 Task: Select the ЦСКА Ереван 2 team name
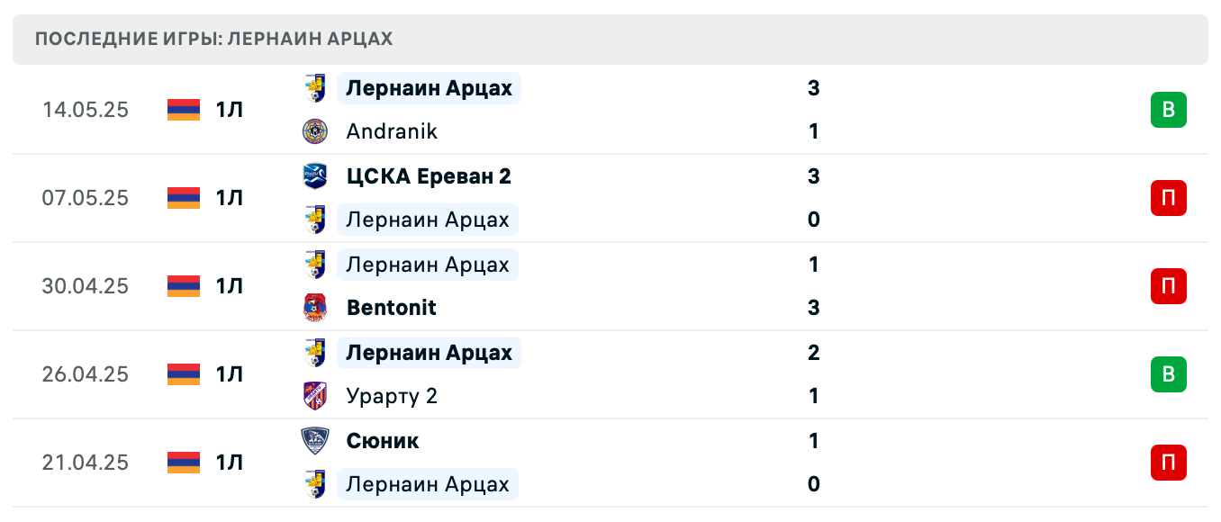[429, 176]
